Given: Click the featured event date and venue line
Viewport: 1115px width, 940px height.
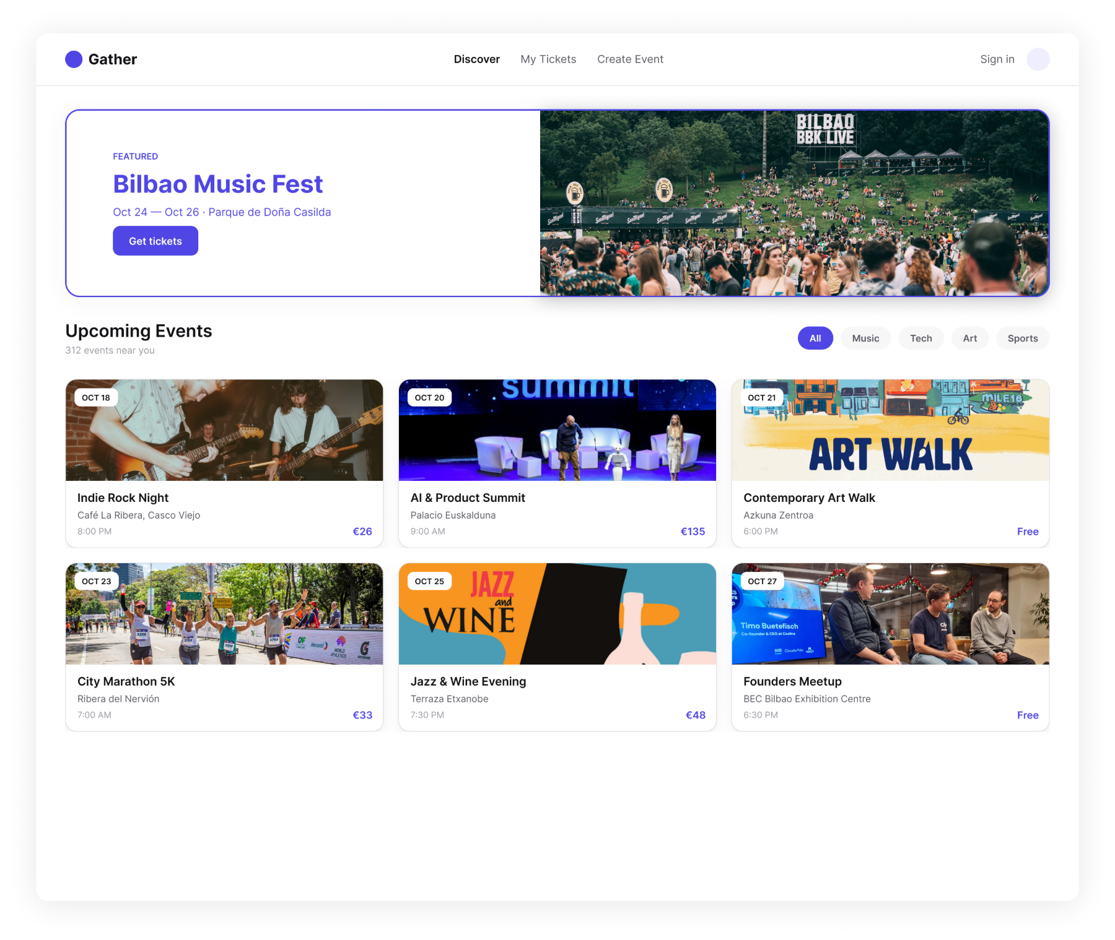Looking at the screenshot, I should (x=222, y=212).
